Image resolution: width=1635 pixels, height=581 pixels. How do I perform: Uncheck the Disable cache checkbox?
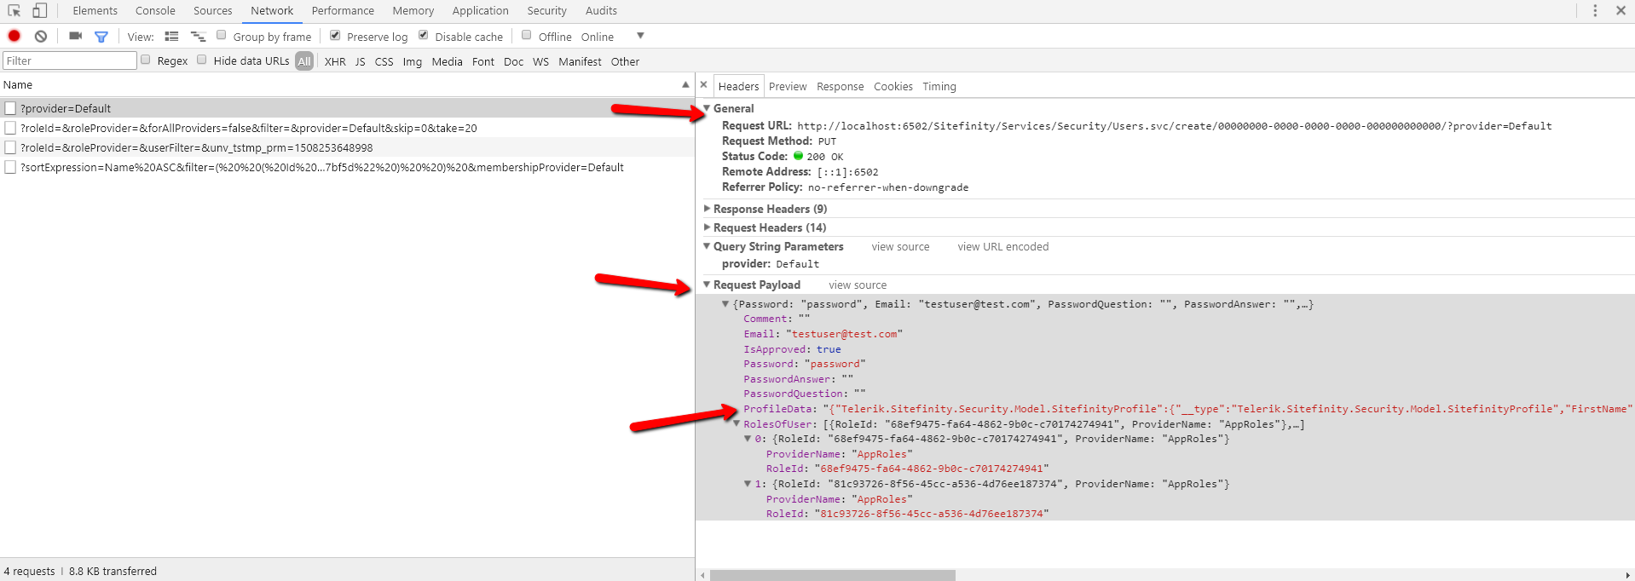(x=424, y=36)
